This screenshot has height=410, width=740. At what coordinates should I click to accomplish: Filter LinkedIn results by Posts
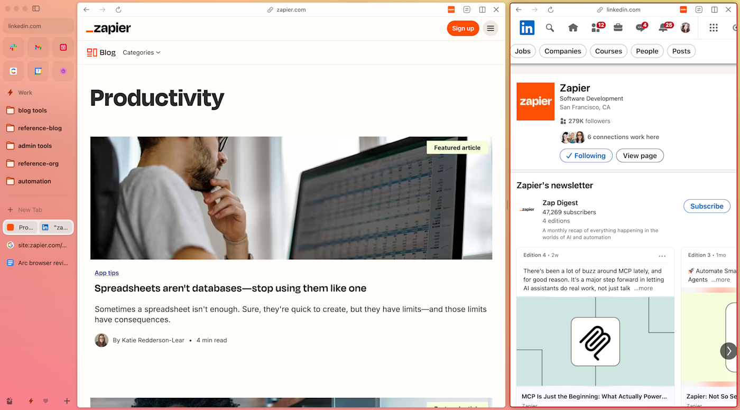click(x=681, y=51)
